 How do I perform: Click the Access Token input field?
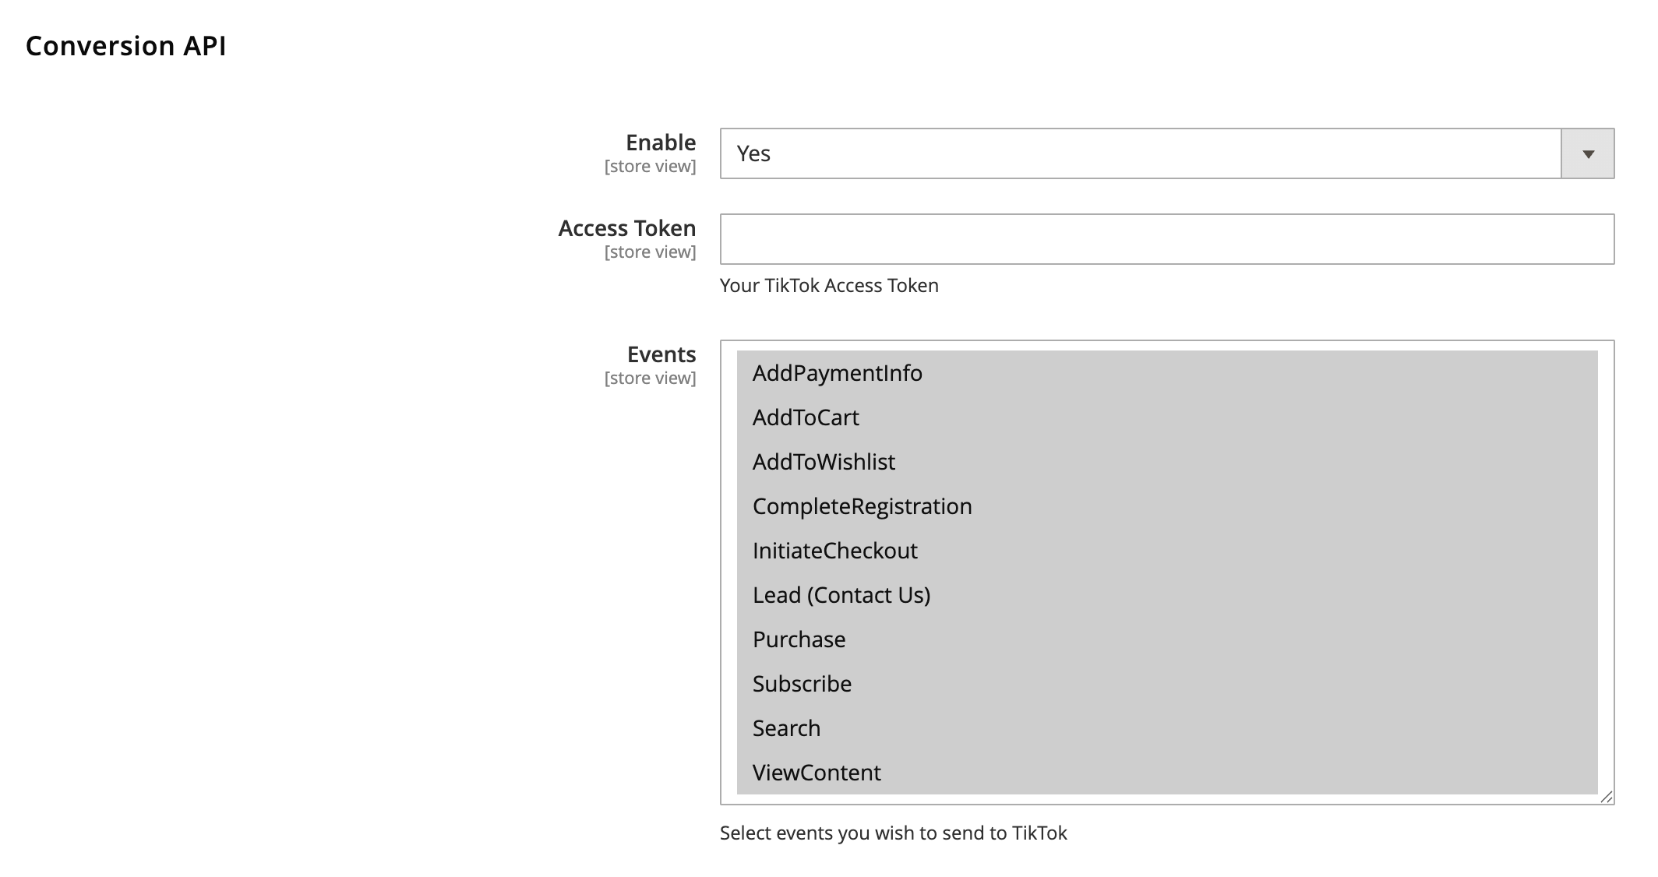pyautogui.click(x=1166, y=239)
